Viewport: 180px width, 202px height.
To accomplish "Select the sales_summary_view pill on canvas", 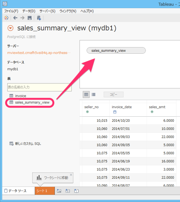I will point(116,51).
